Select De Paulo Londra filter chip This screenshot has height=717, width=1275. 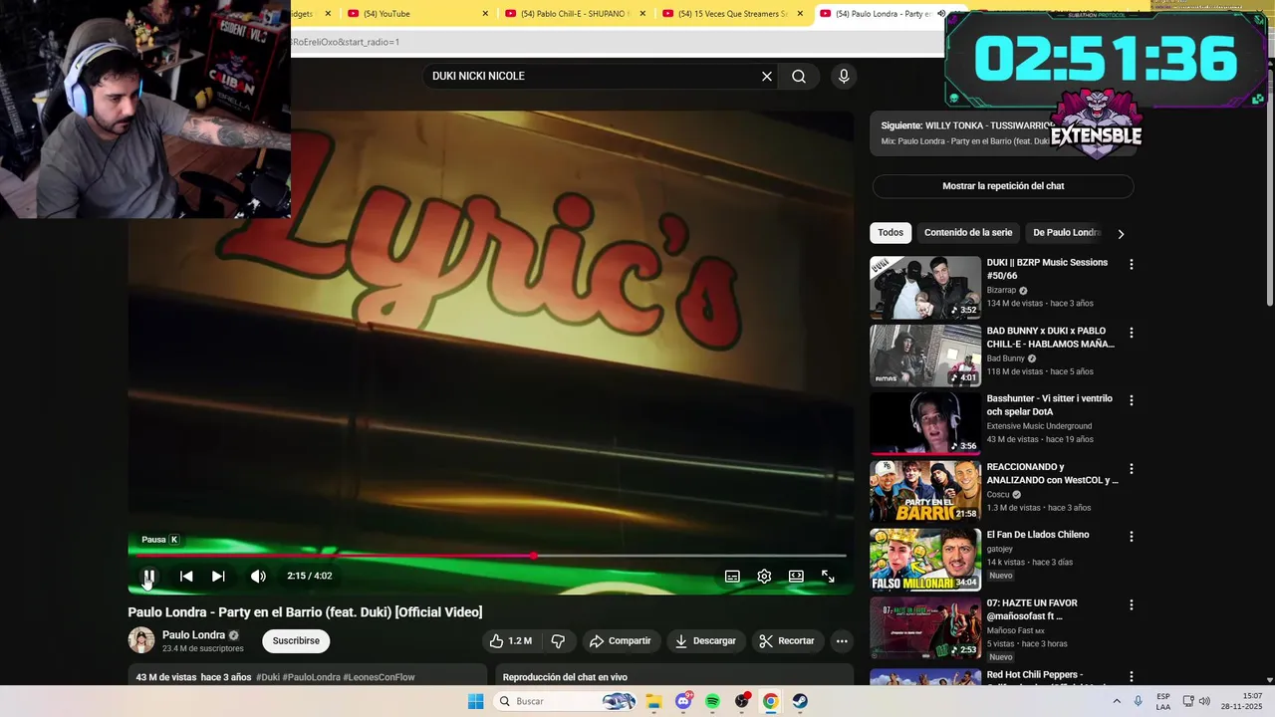[1067, 233]
